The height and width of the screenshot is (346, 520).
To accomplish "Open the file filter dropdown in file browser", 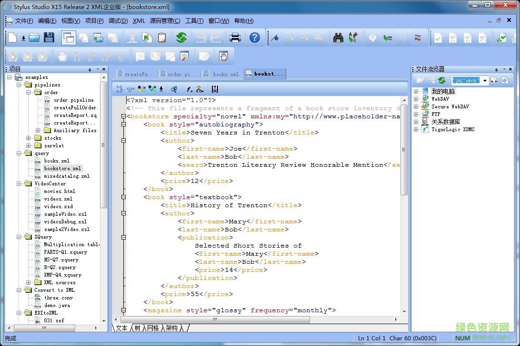I will point(485,80).
